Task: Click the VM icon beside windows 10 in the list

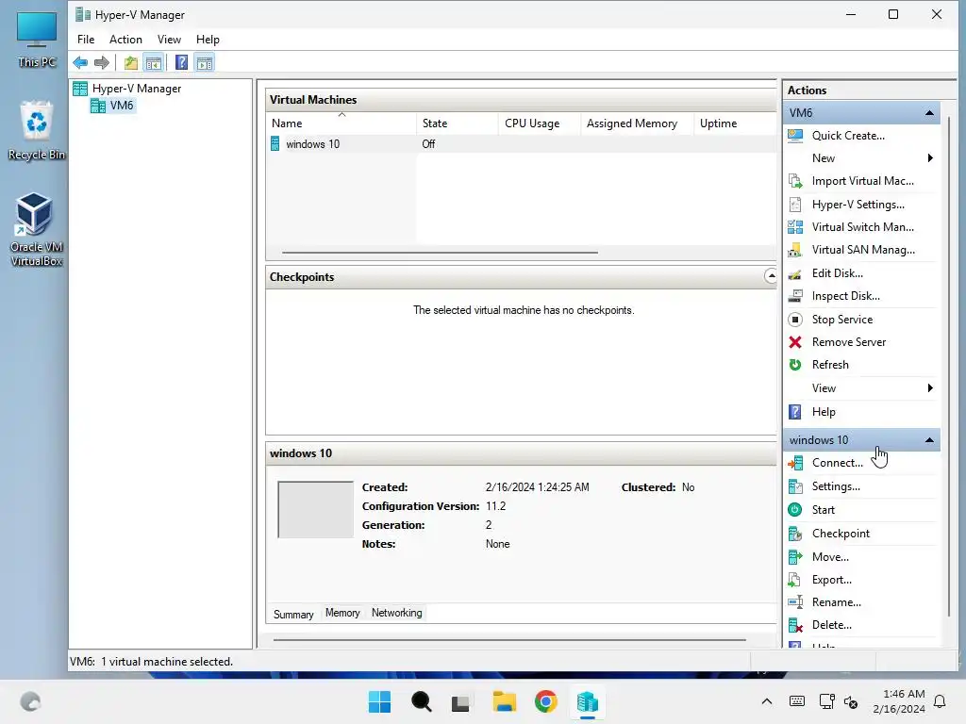Action: tap(275, 144)
